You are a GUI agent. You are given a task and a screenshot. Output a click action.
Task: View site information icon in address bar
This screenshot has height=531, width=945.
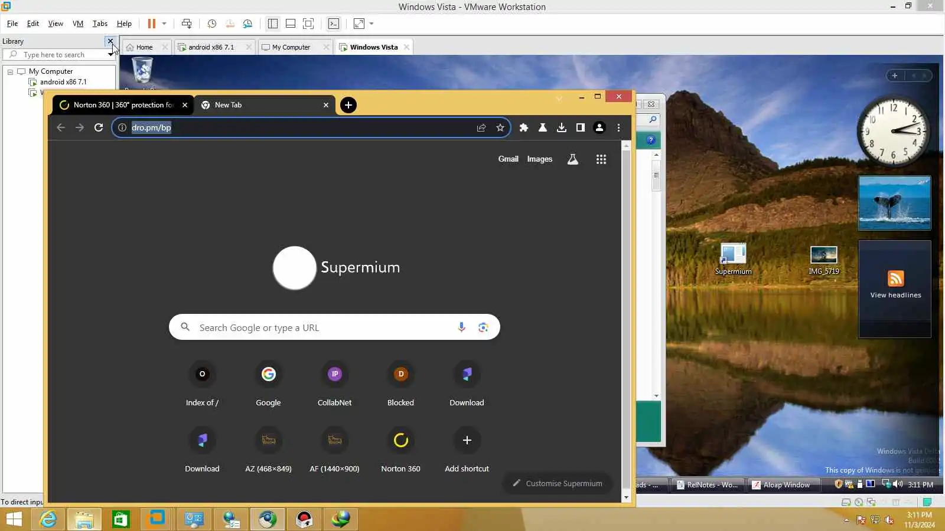point(122,127)
